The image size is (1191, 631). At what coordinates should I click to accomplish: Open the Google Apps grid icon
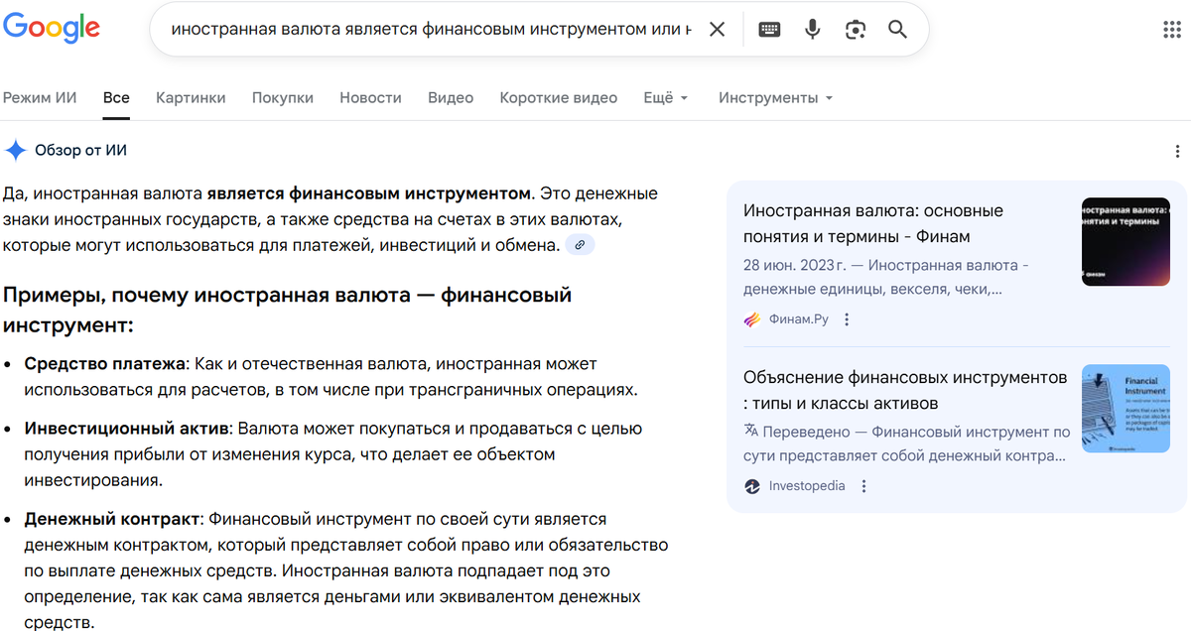click(x=1171, y=27)
